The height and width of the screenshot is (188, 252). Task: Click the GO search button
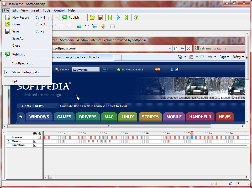pyautogui.click(x=104, y=69)
